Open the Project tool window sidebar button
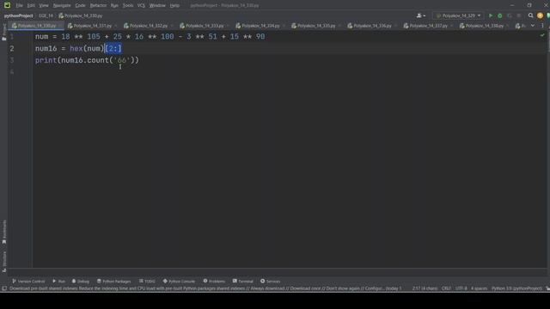This screenshot has width=550, height=309. point(4,33)
